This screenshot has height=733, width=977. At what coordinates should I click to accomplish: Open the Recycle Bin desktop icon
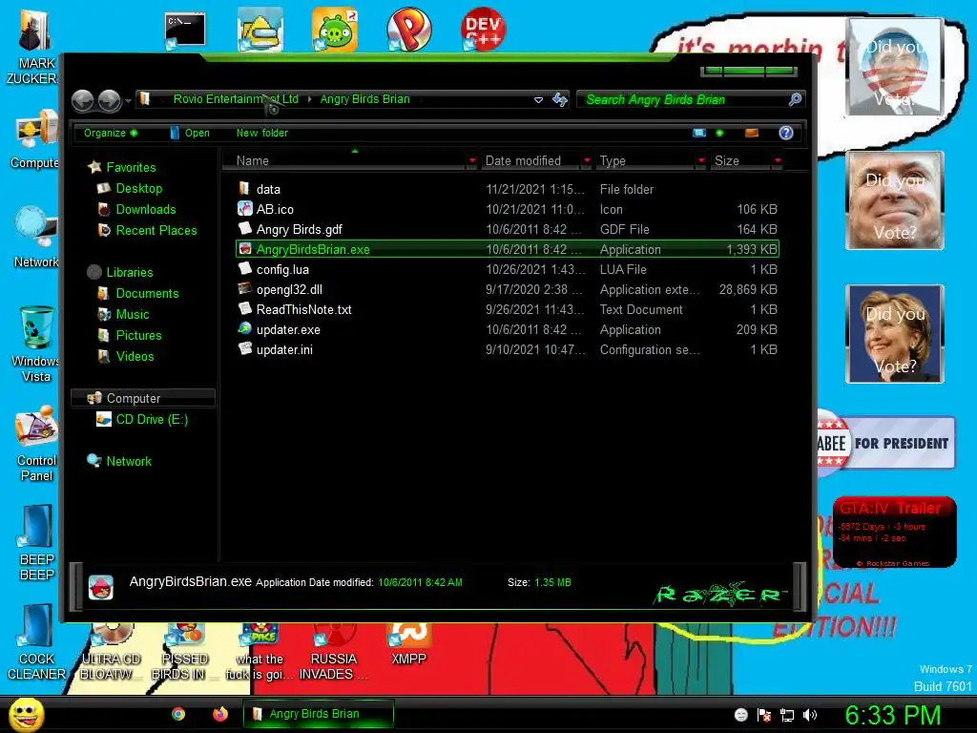click(x=36, y=344)
